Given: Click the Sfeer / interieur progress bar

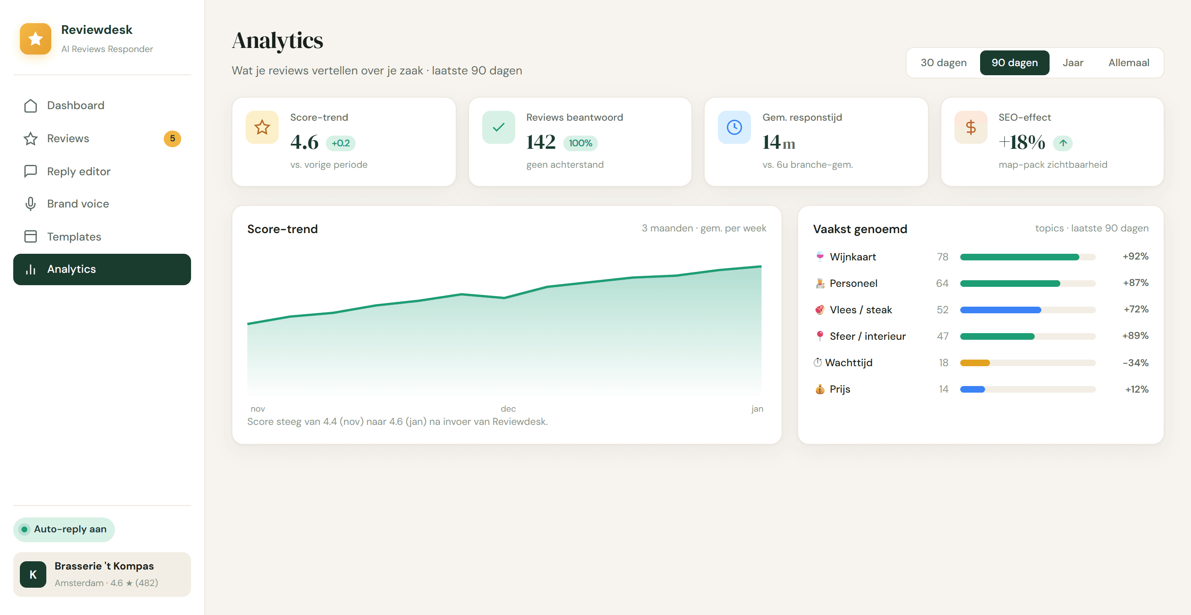Looking at the screenshot, I should click(1028, 336).
